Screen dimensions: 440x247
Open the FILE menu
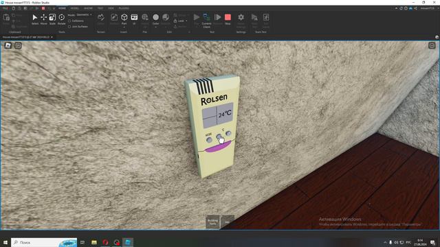[5, 8]
